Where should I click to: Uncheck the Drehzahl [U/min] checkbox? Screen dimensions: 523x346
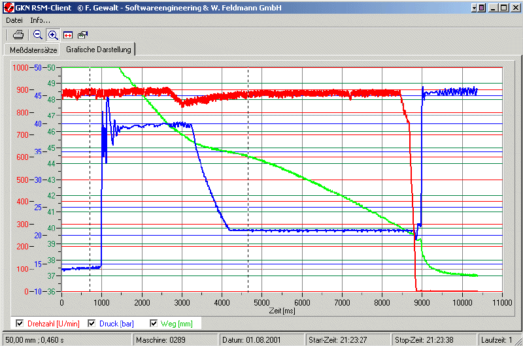coord(20,323)
